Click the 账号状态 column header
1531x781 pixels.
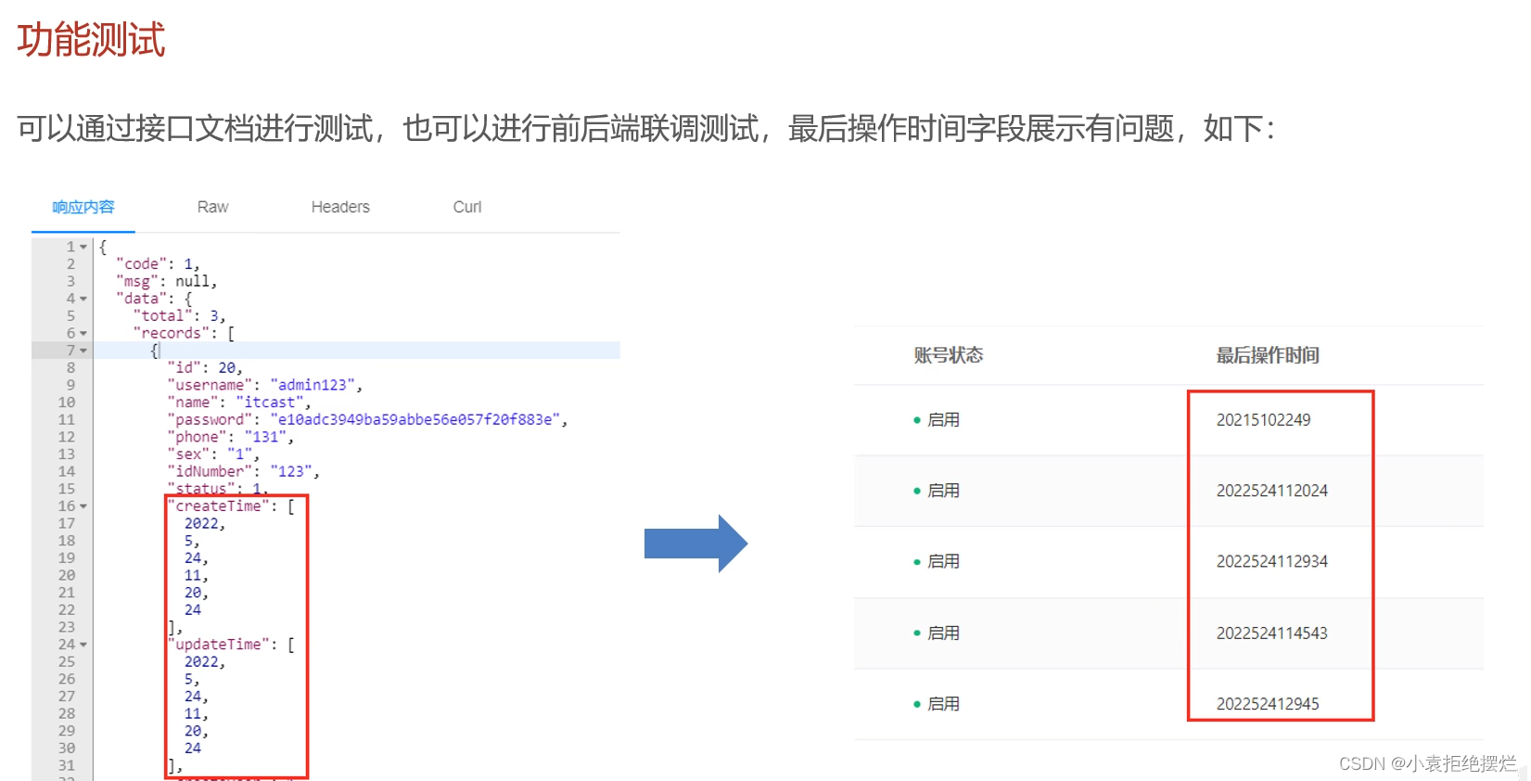(948, 355)
